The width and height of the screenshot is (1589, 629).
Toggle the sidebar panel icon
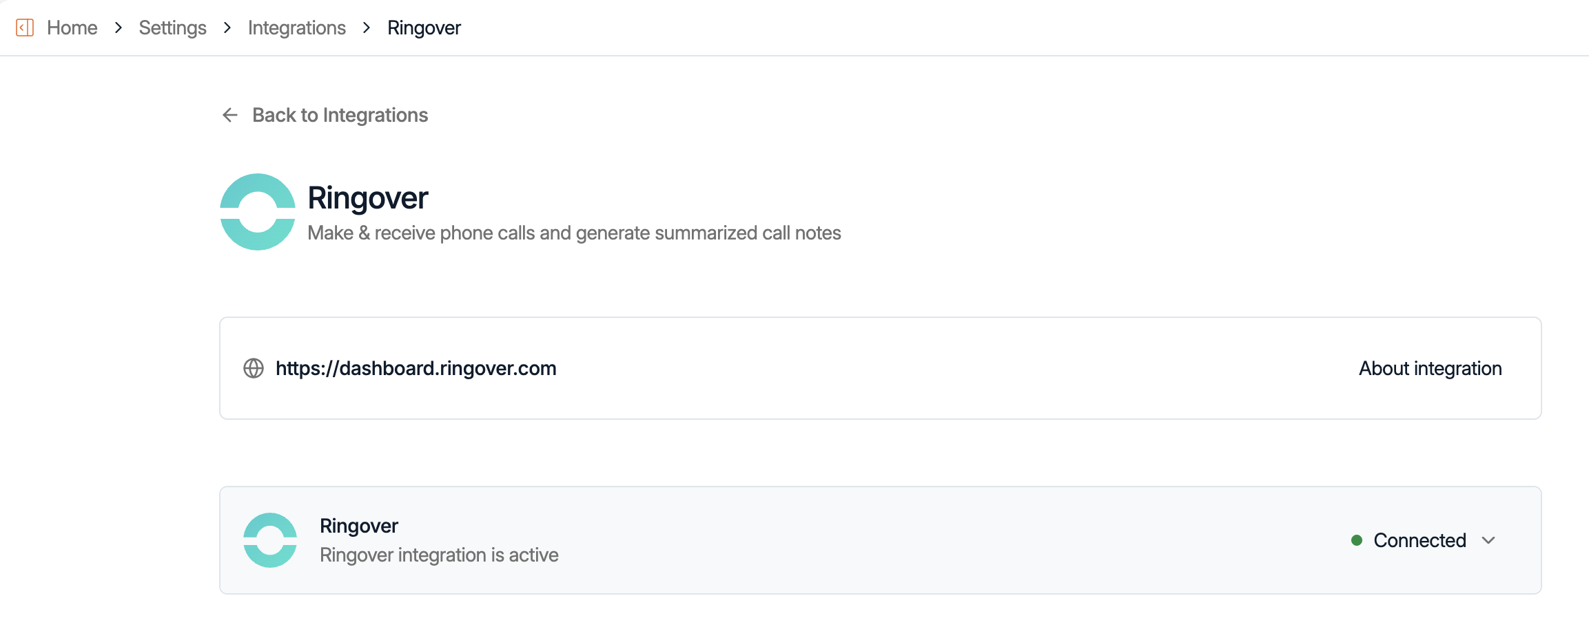pyautogui.click(x=25, y=28)
